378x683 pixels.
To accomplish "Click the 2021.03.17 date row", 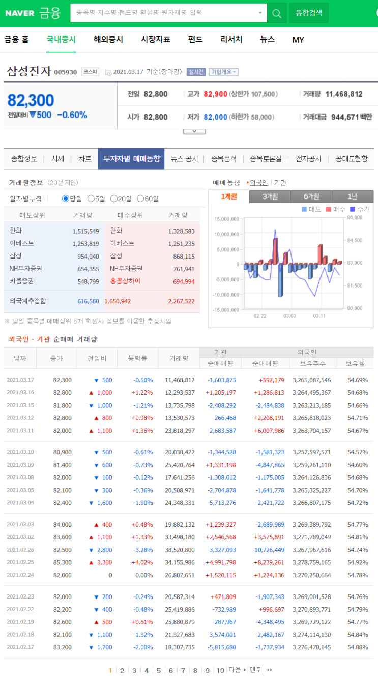I will [189, 380].
